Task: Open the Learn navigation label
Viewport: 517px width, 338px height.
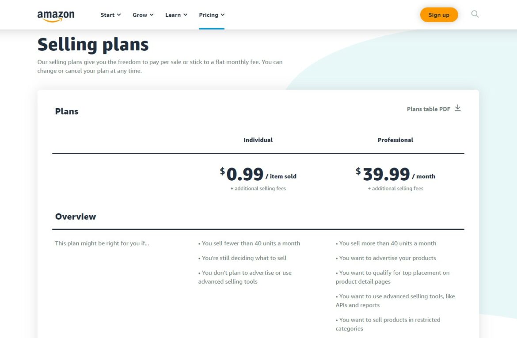Action: pyautogui.click(x=173, y=15)
